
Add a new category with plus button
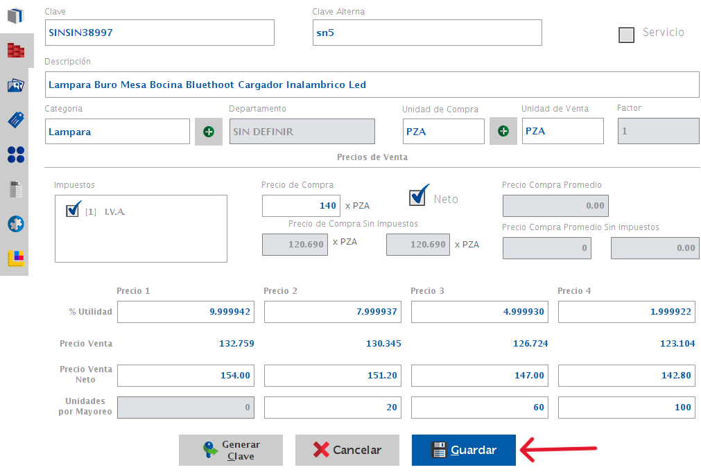point(209,132)
